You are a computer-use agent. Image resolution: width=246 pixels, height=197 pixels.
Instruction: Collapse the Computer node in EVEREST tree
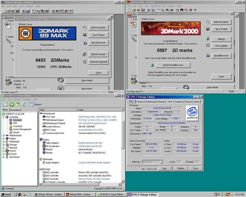(3, 117)
